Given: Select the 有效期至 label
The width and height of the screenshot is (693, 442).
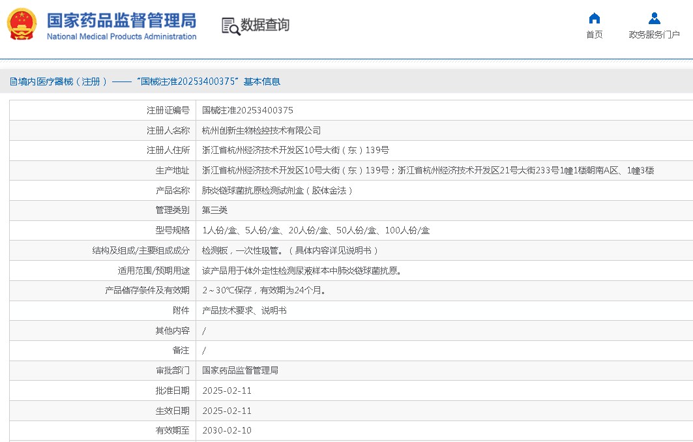Looking at the screenshot, I should [172, 430].
